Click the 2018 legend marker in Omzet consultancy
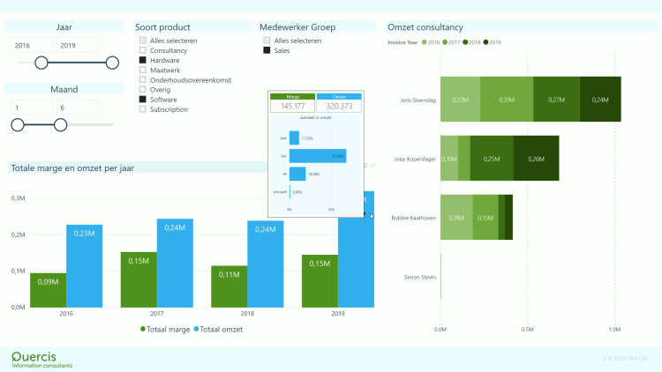The width and height of the screenshot is (662, 372). pyautogui.click(x=466, y=42)
